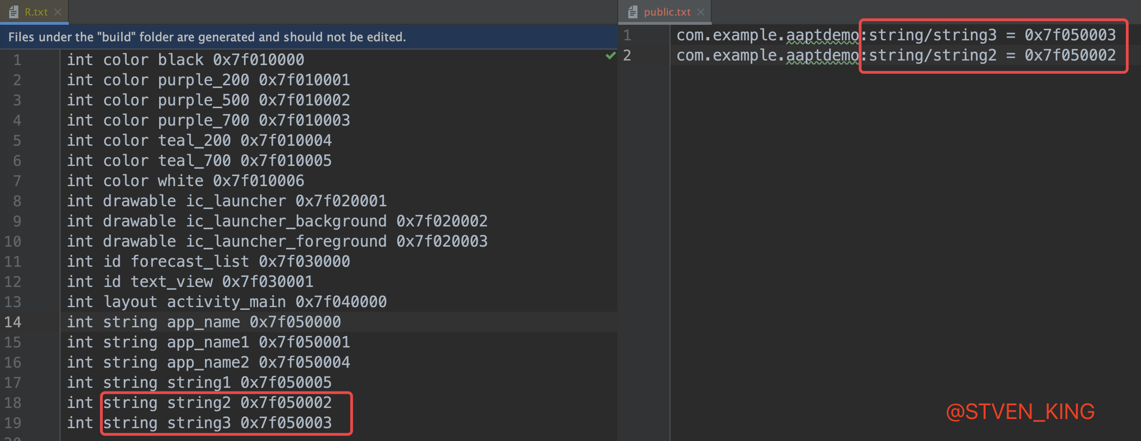Viewport: 1141px width, 441px height.
Task: Click line 'int color purple_200 0x7f010001'
Action: tap(208, 80)
